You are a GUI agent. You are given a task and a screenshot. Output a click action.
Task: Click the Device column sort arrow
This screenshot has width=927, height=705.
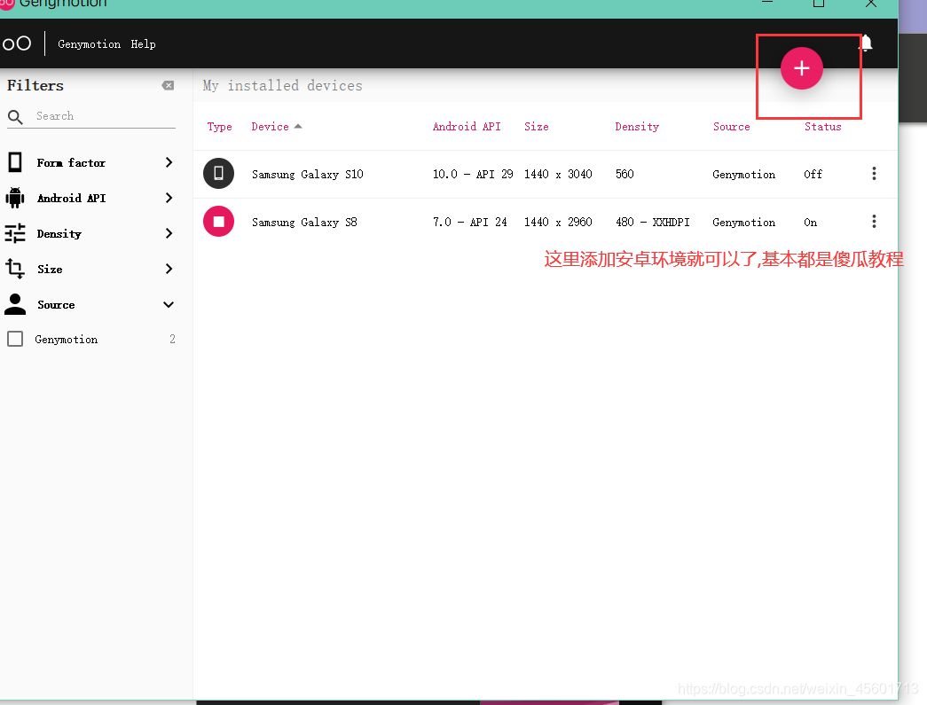click(x=298, y=126)
